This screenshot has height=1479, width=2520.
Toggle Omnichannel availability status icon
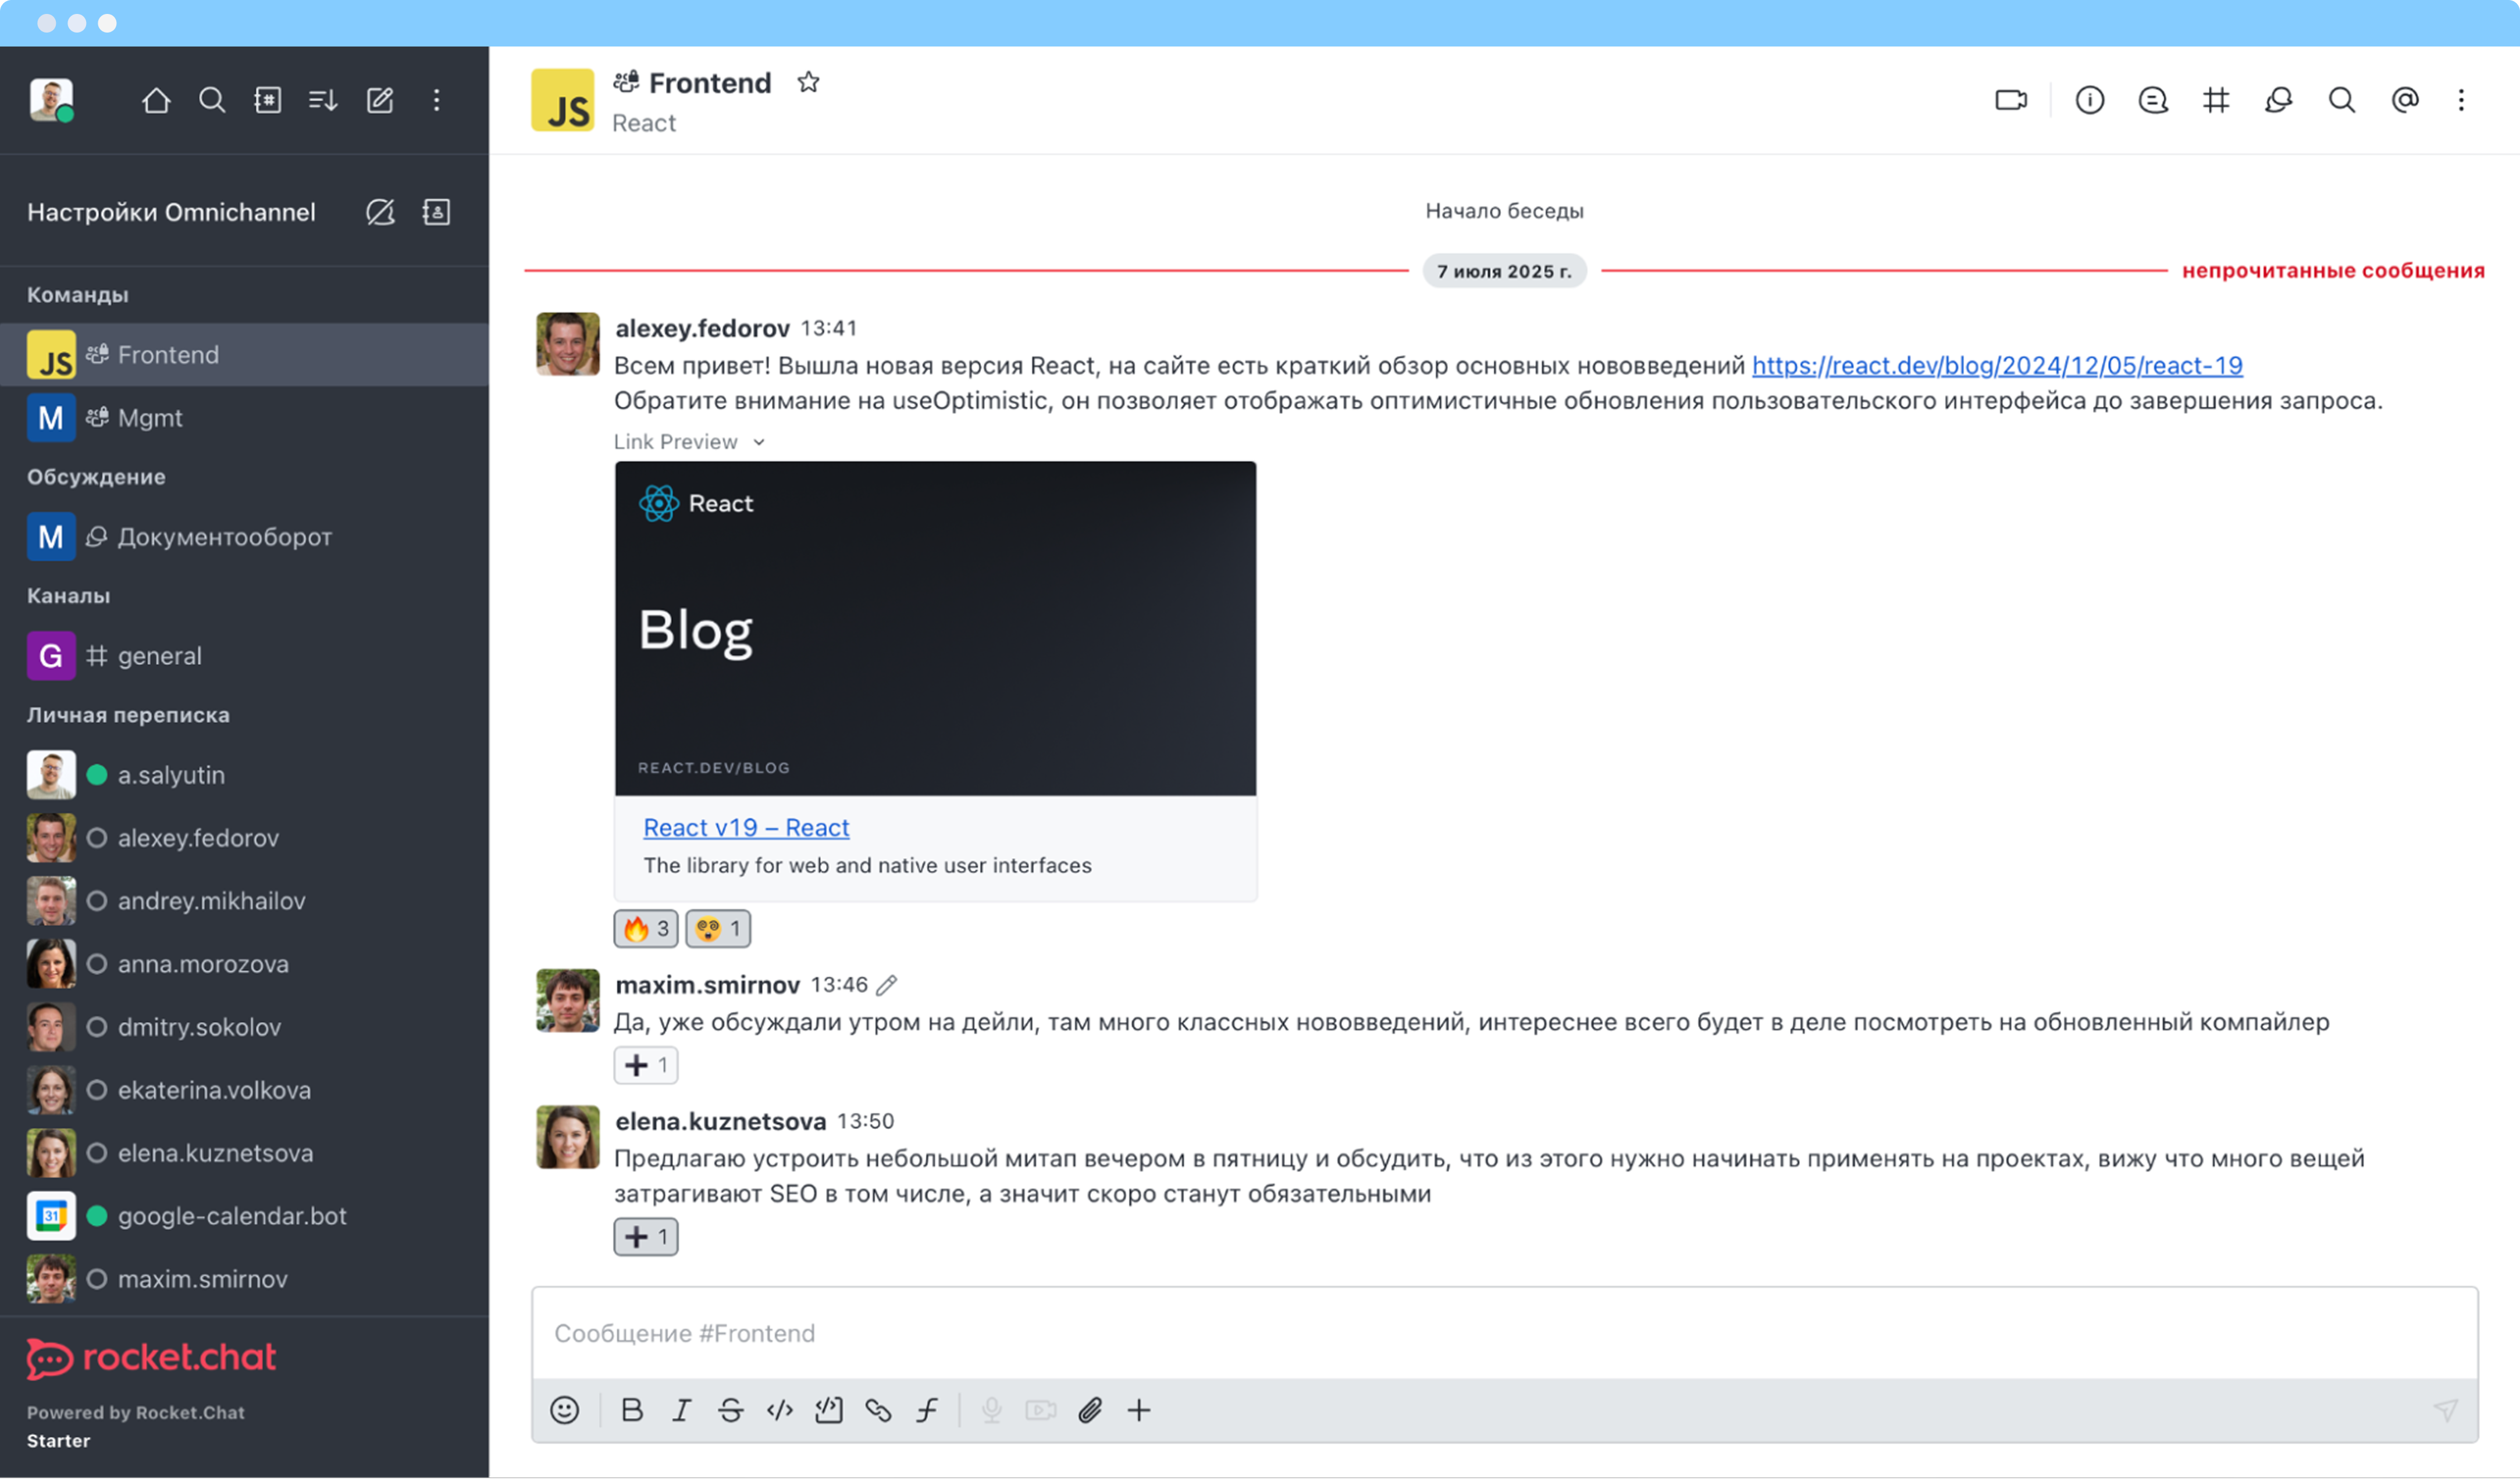[380, 212]
